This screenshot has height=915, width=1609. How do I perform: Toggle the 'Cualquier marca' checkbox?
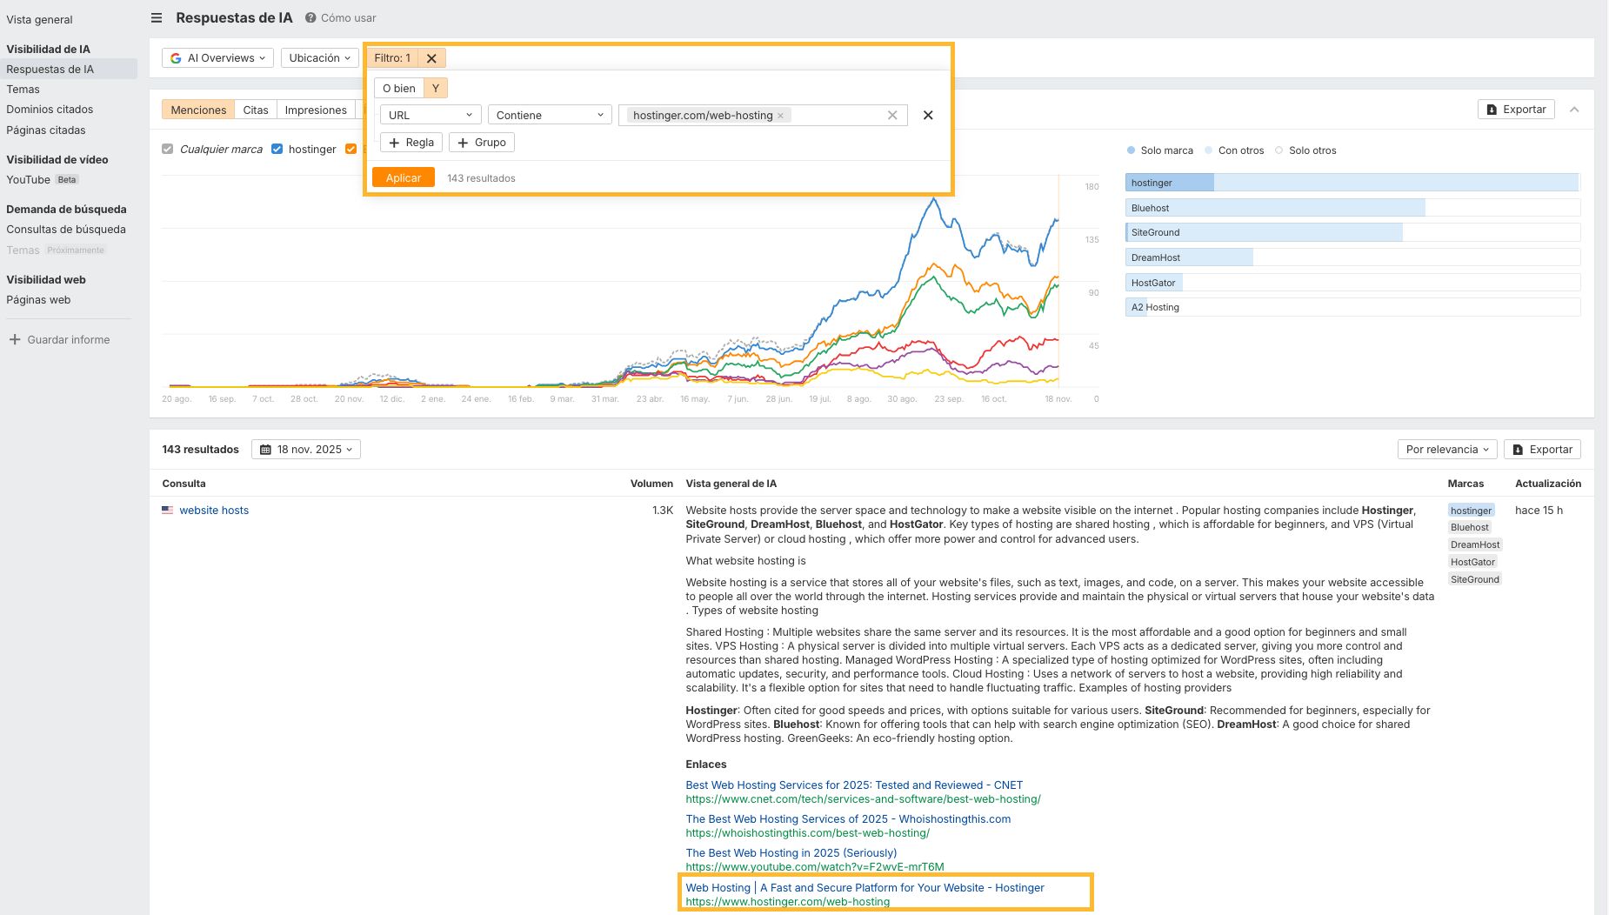click(167, 149)
